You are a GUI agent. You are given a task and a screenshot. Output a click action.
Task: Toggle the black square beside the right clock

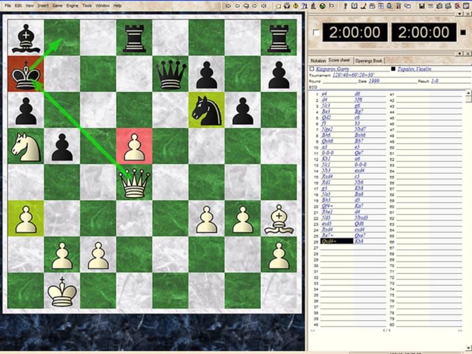click(x=464, y=33)
